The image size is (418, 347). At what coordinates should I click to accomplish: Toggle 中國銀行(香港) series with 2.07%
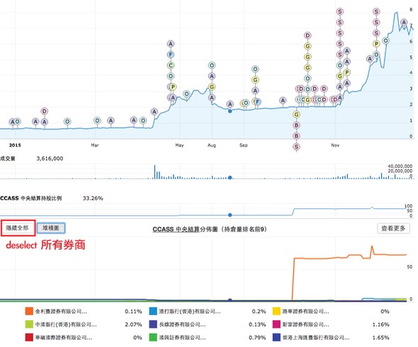[83, 324]
